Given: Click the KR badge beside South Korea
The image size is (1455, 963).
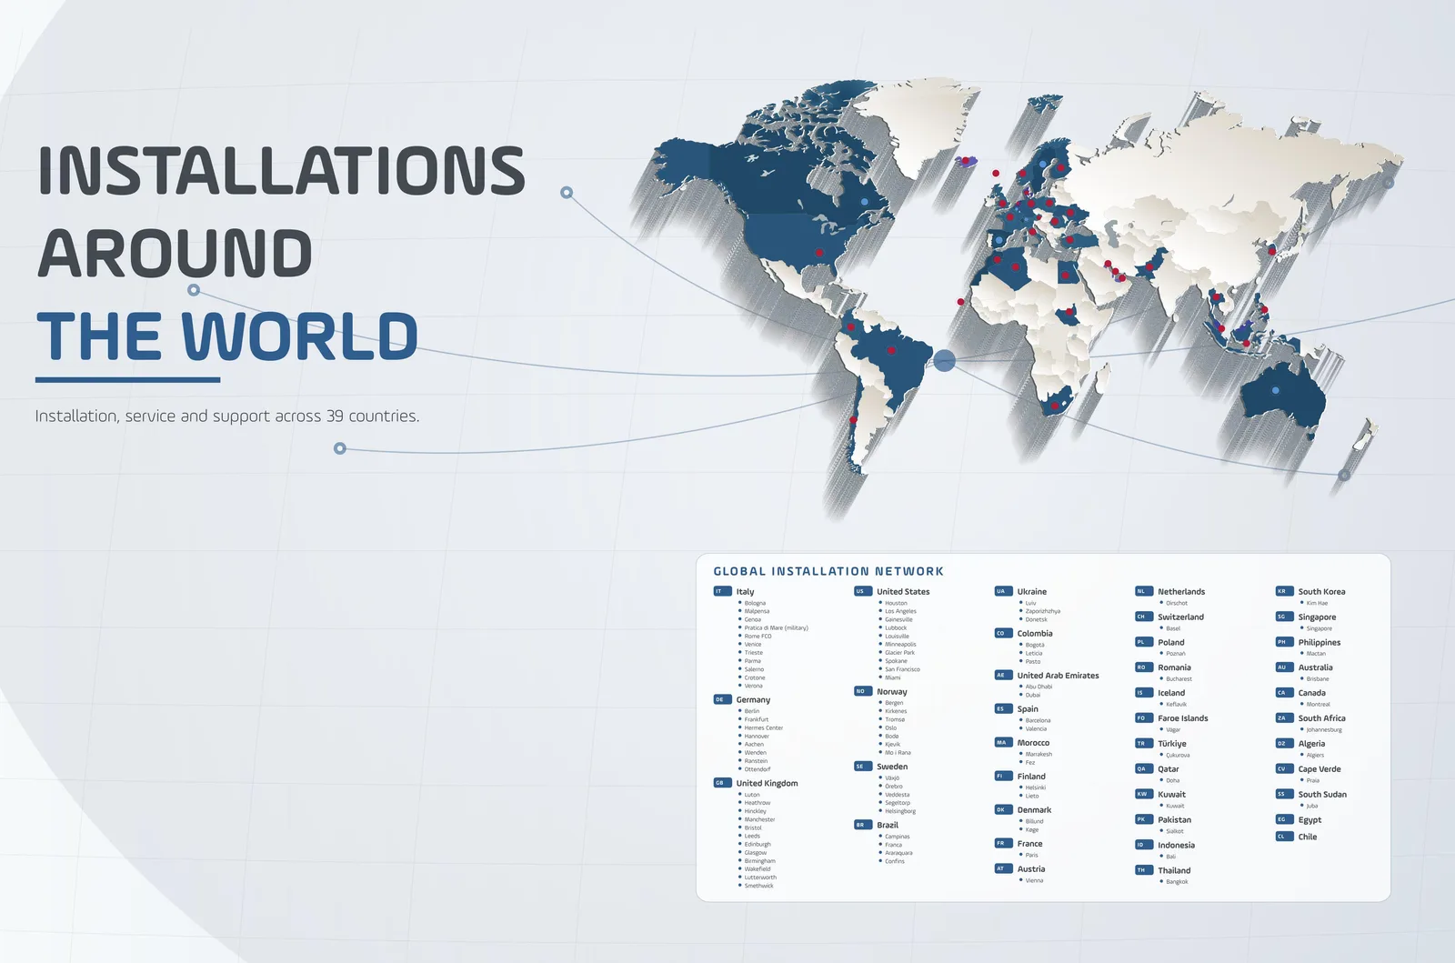Looking at the screenshot, I should (1284, 591).
